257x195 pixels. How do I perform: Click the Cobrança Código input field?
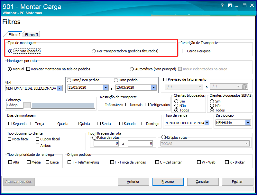pos(15,105)
